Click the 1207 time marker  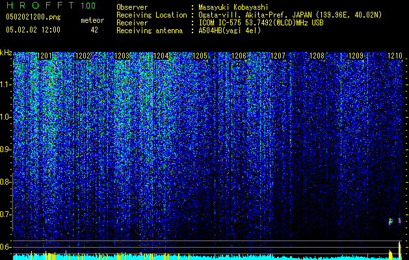click(x=278, y=56)
